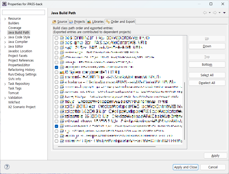The width and height of the screenshot is (229, 174).
Task: Go forward using the right arrow icon
Action: [215, 13]
